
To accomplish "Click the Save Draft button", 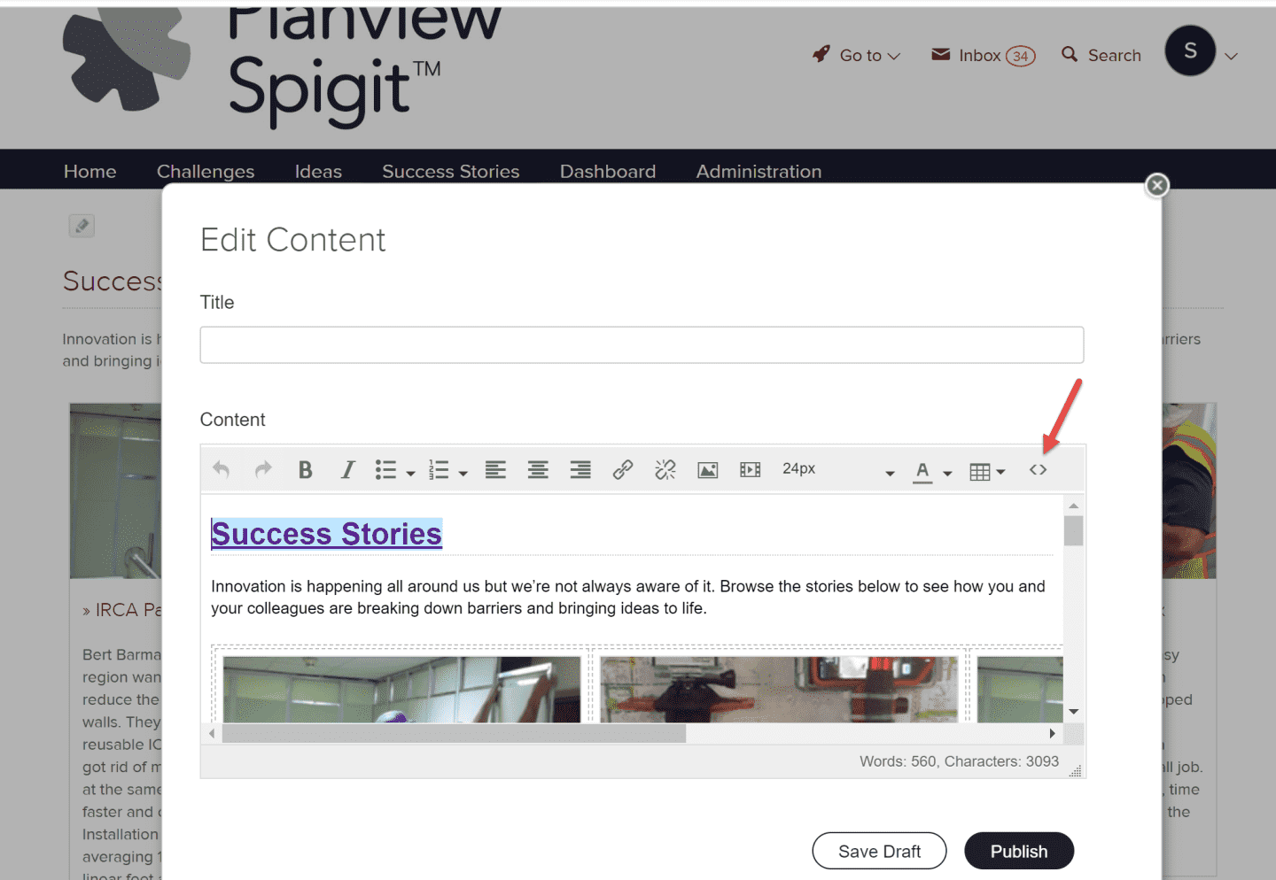I will point(879,851).
